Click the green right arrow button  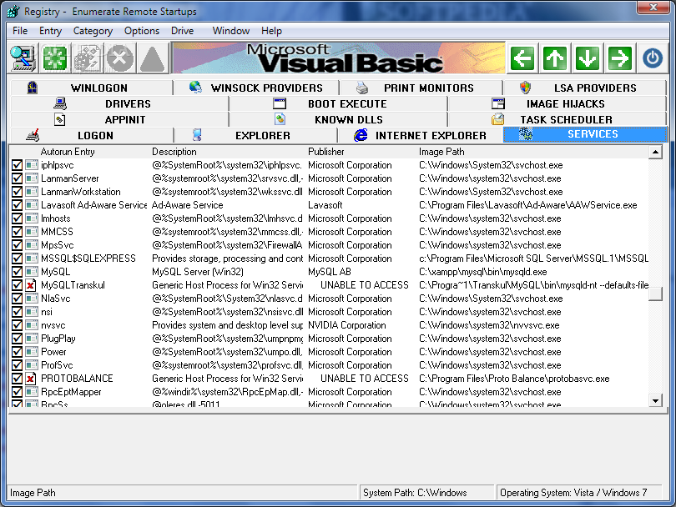(619, 58)
